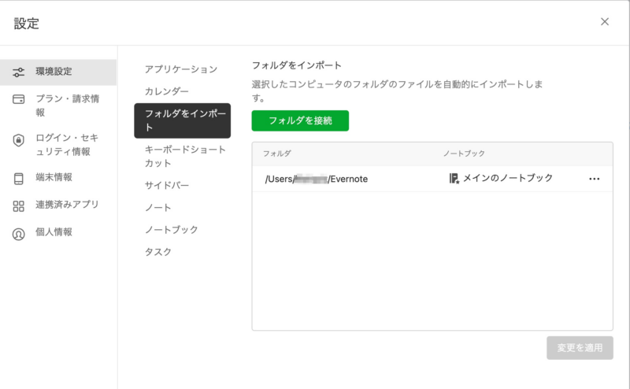This screenshot has height=389, width=630.
Task: Select カレンダー in settings submenu
Action: click(x=166, y=91)
